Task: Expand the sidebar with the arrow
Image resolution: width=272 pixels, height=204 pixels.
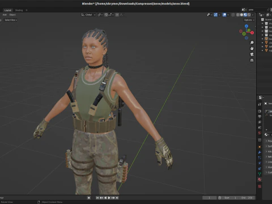Action: (255, 27)
